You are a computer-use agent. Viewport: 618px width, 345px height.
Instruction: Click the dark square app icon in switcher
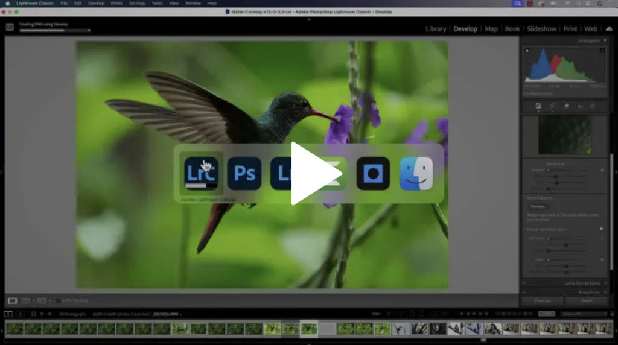(x=373, y=174)
